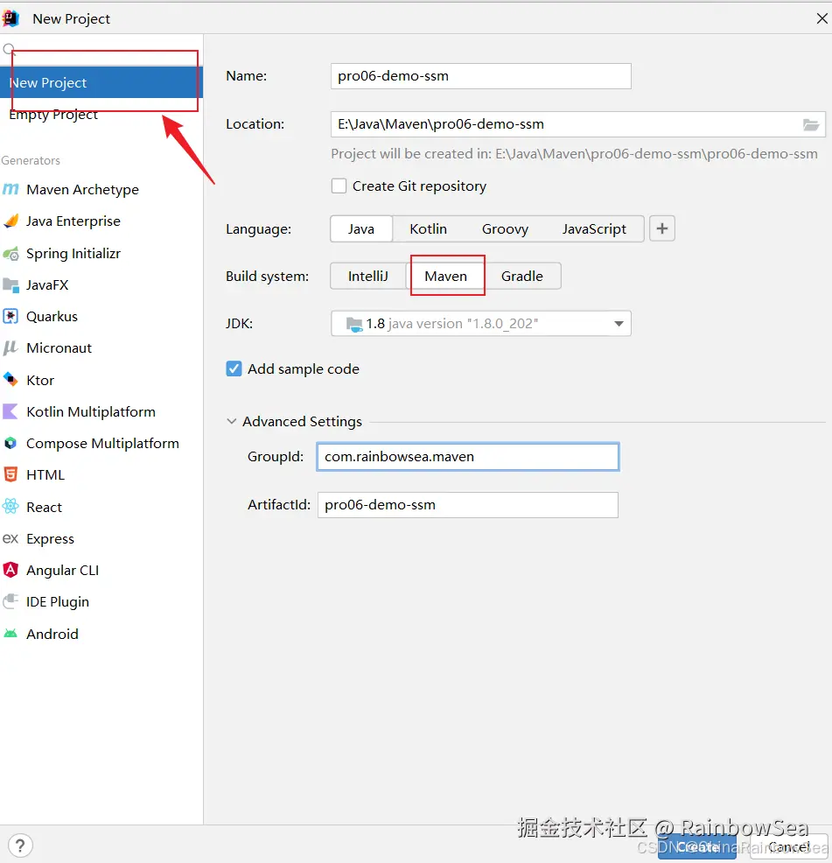Click the Angular CLI icon

pos(10,570)
